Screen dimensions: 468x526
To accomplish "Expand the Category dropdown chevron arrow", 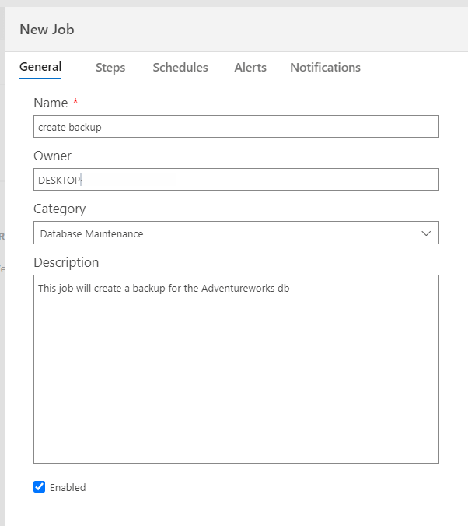I will [x=426, y=233].
